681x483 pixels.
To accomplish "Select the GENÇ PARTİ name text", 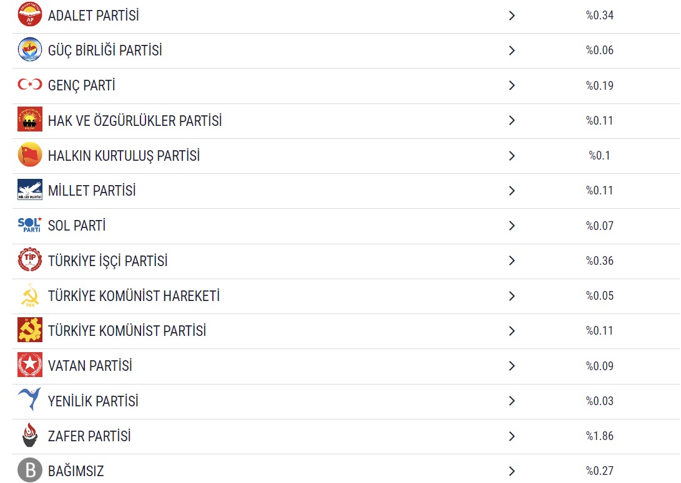I will pyautogui.click(x=81, y=85).
